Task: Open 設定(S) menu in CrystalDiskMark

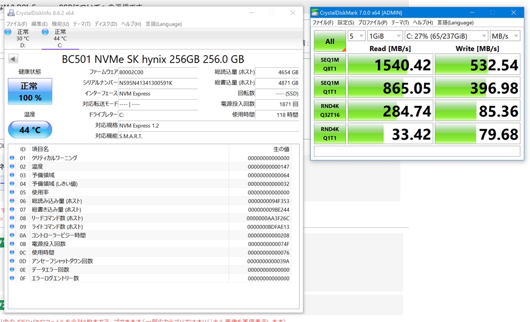Action: point(346,23)
